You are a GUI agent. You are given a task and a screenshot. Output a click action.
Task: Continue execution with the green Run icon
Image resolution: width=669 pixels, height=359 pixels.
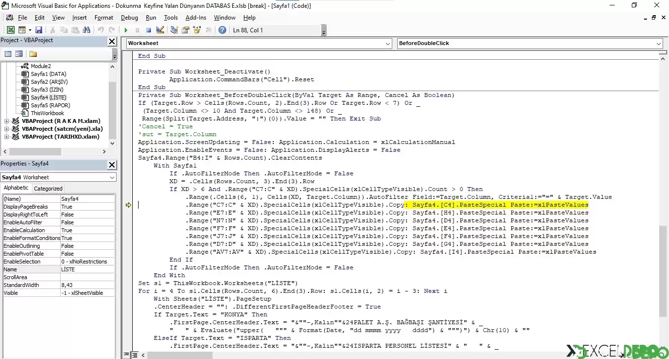point(126,30)
